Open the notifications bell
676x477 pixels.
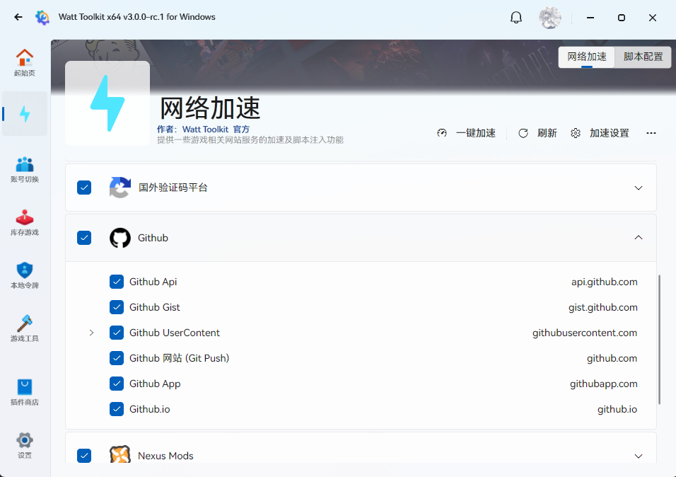pyautogui.click(x=516, y=17)
